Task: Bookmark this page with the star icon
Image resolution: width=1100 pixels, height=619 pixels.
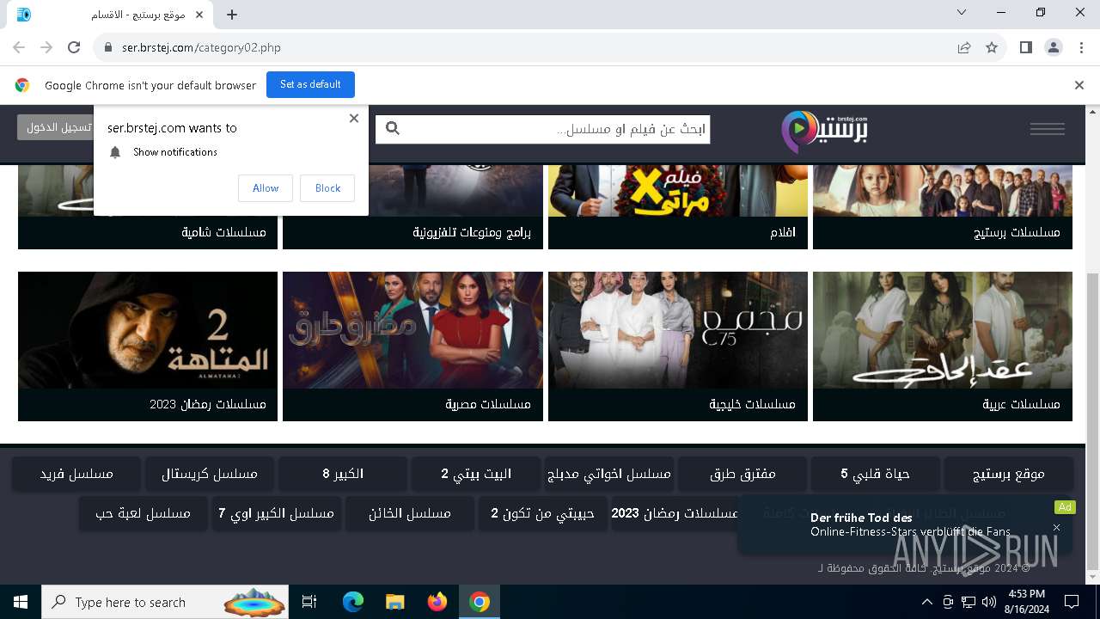Action: tap(992, 47)
